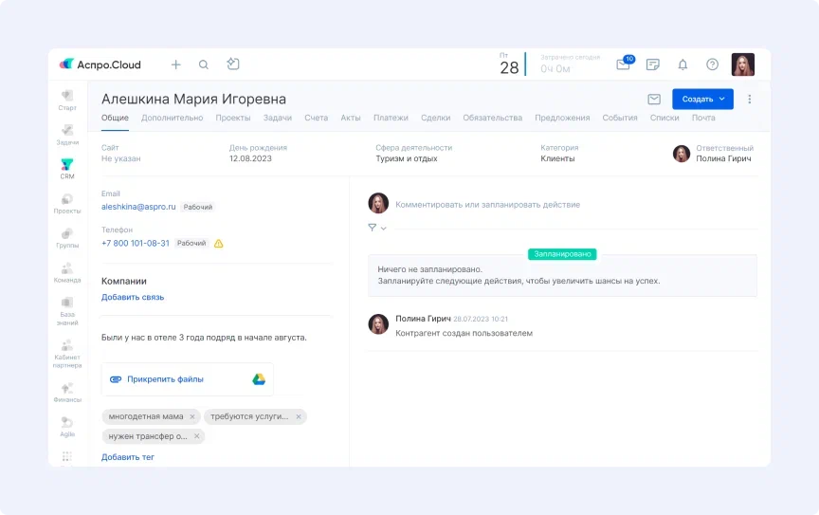Open notifications bell icon
The height and width of the screenshot is (515, 819).
pos(682,64)
